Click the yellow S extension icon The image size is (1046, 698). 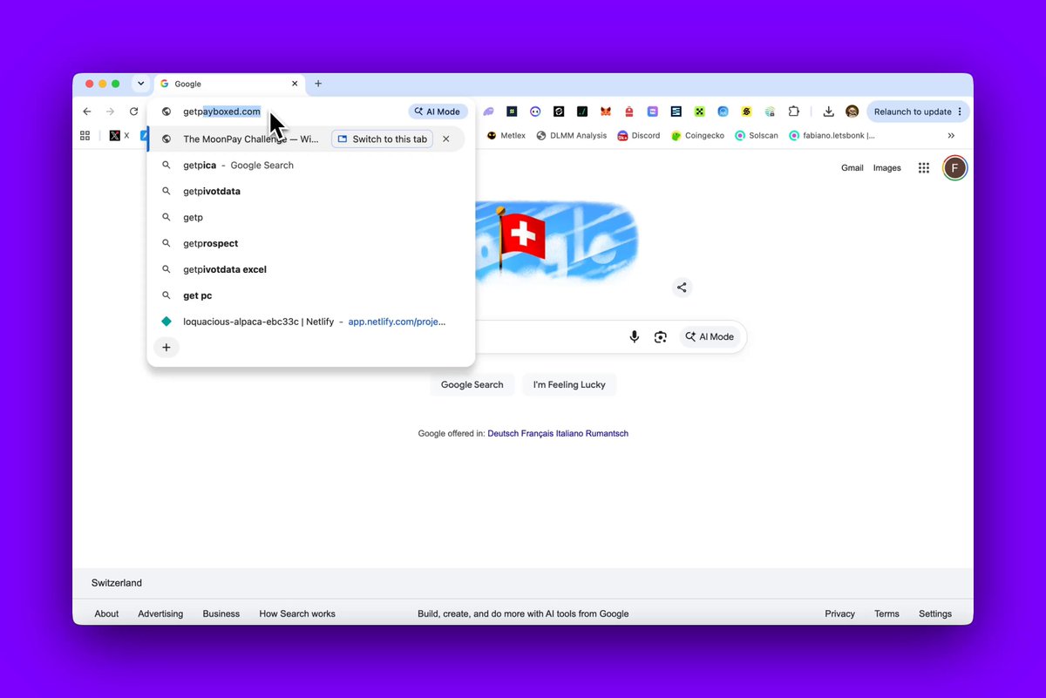pyautogui.click(x=746, y=112)
